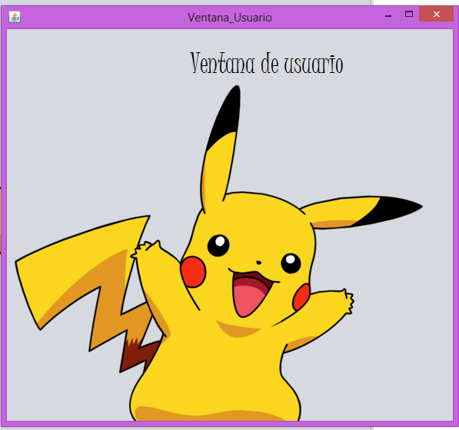This screenshot has height=430, width=459.
Task: Click the "Ventana_Usuario" title bar text
Action: click(x=230, y=18)
